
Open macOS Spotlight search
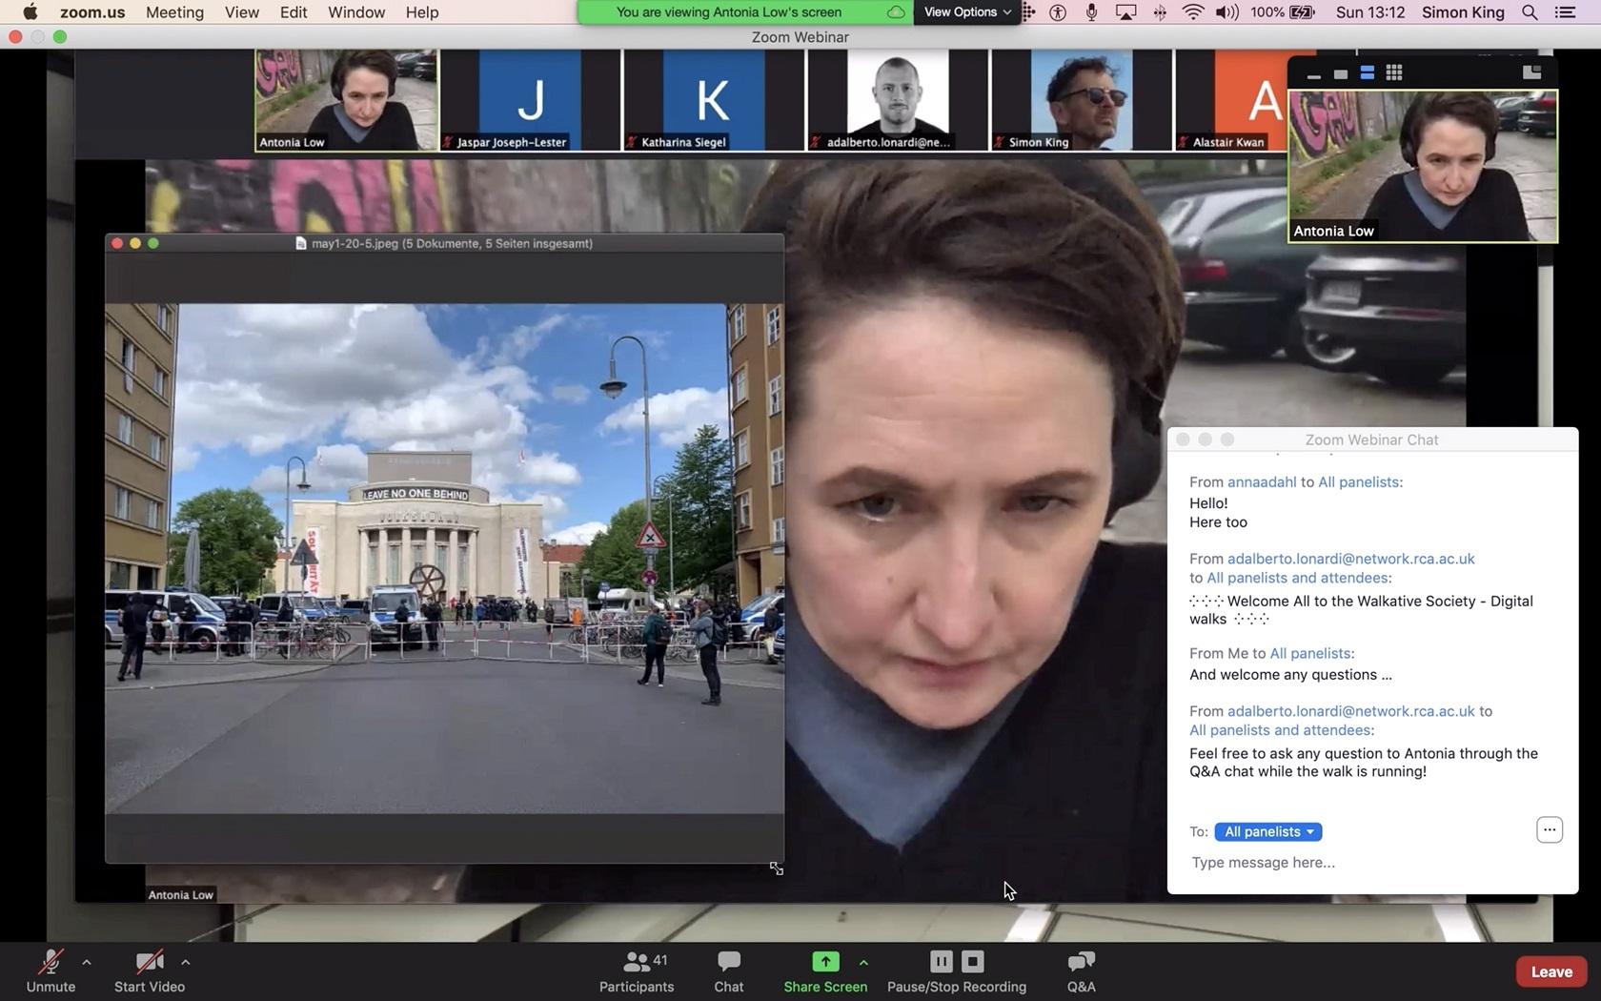[1530, 12]
